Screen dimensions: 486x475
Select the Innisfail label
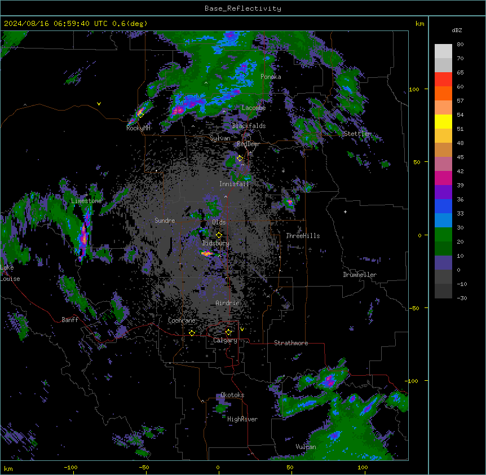(x=234, y=184)
